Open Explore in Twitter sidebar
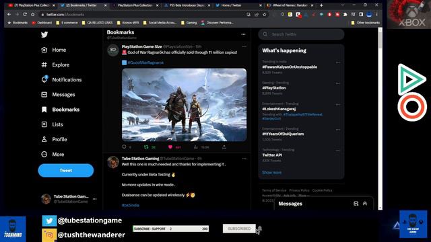The image size is (431, 242). 55,65
